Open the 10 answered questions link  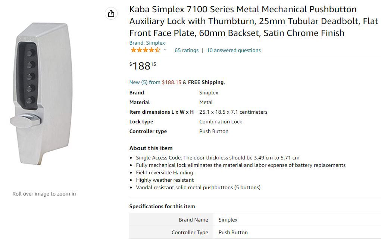pos(234,50)
